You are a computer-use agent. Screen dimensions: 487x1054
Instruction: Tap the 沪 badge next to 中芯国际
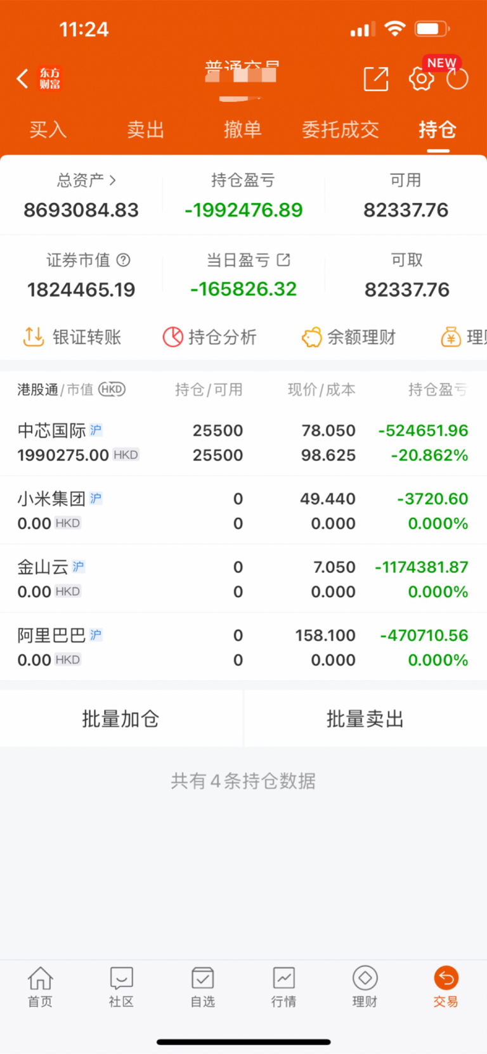(x=96, y=430)
